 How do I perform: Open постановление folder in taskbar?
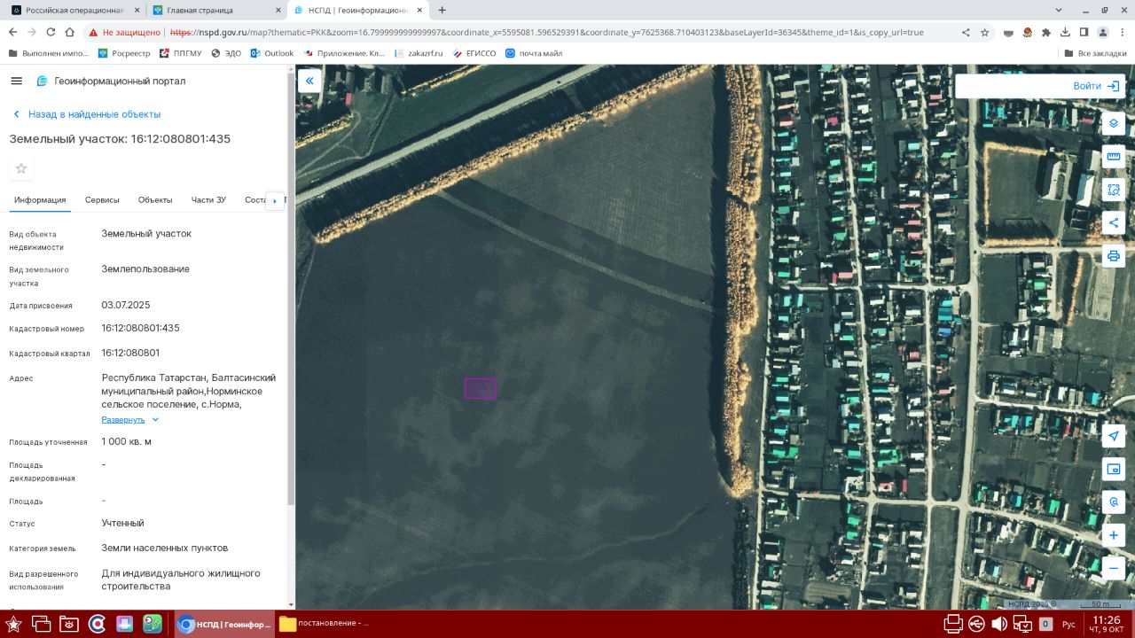tap(324, 624)
